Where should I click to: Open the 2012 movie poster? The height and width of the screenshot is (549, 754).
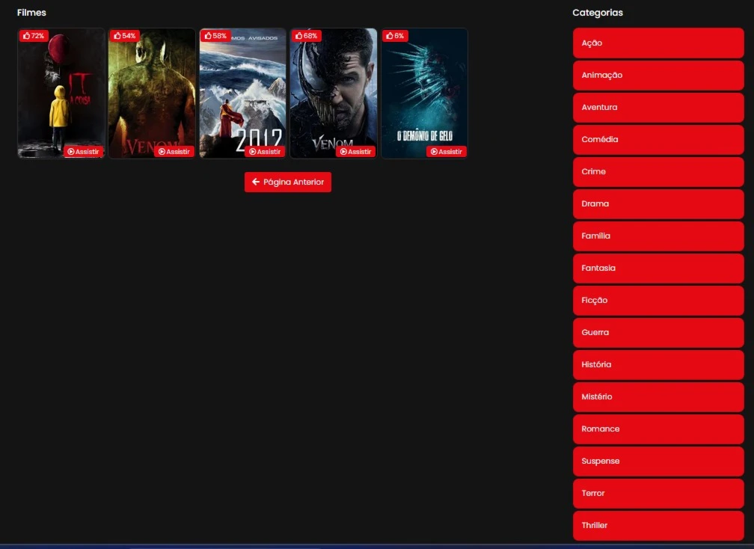pos(243,93)
